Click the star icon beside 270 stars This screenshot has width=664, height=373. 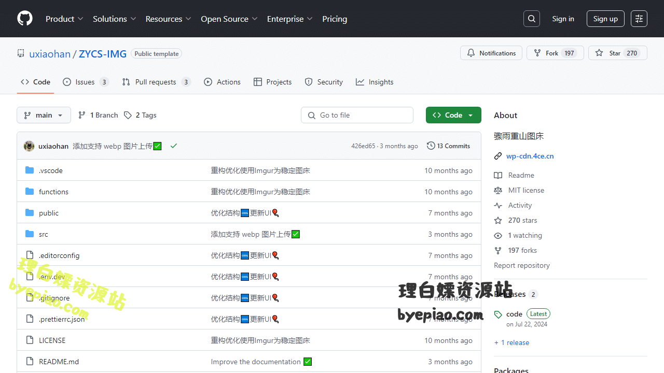[498, 221]
